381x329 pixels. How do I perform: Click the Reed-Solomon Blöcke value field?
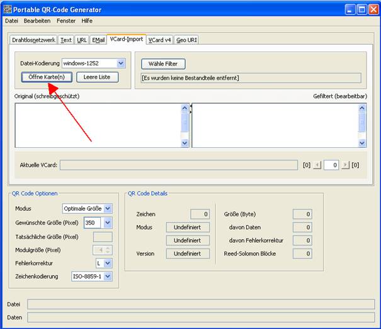302,254
